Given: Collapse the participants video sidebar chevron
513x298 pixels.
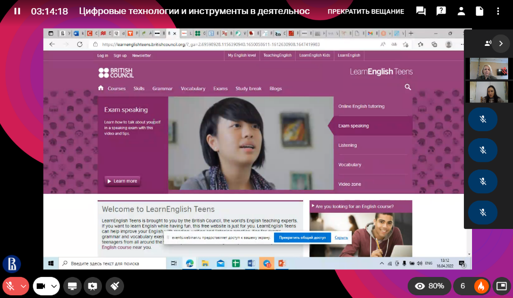Looking at the screenshot, I should 501,43.
